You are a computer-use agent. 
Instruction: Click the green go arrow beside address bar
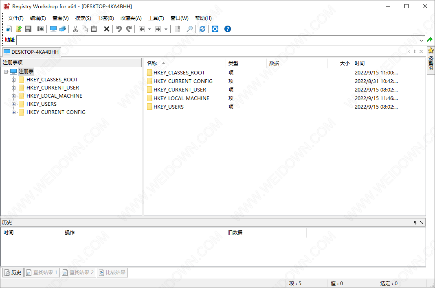430,40
